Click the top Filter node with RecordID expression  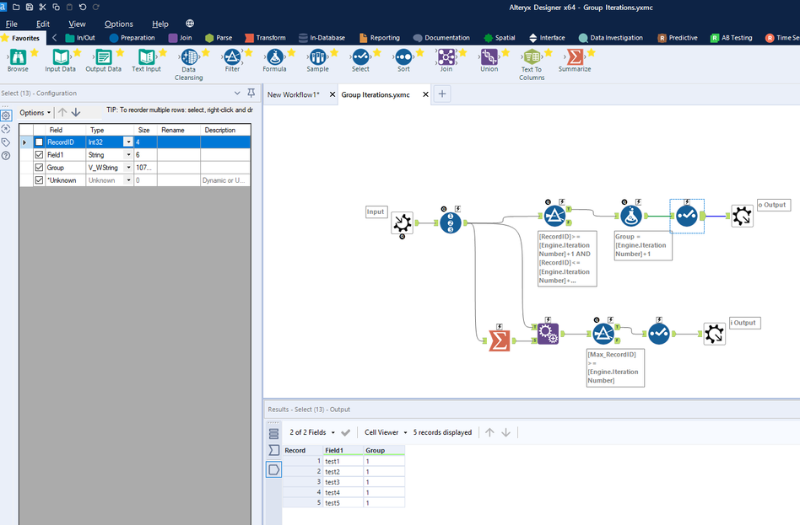click(554, 216)
